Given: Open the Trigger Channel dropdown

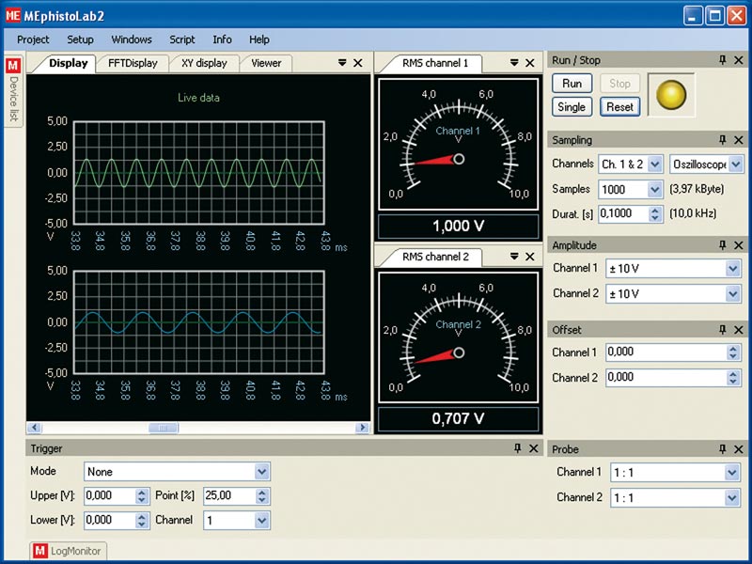Looking at the screenshot, I should (262, 521).
